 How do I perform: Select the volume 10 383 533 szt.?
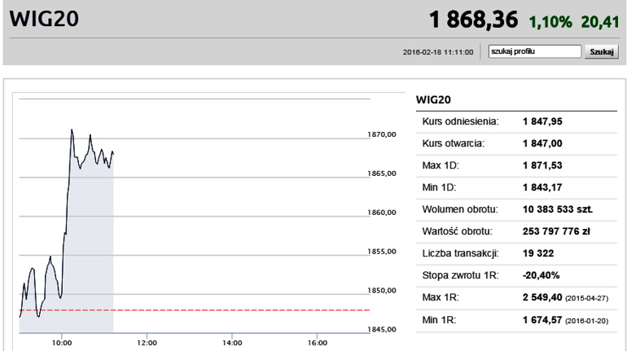point(558,210)
